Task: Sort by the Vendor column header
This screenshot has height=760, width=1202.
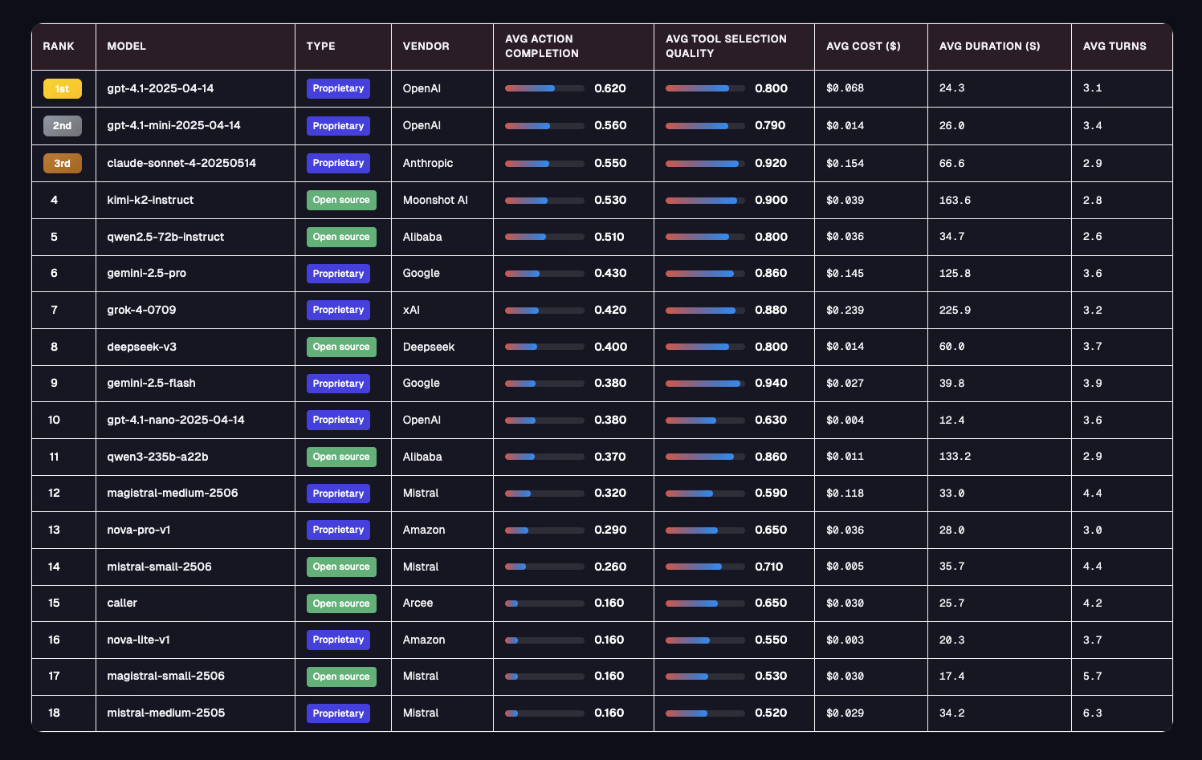Action: coord(426,47)
